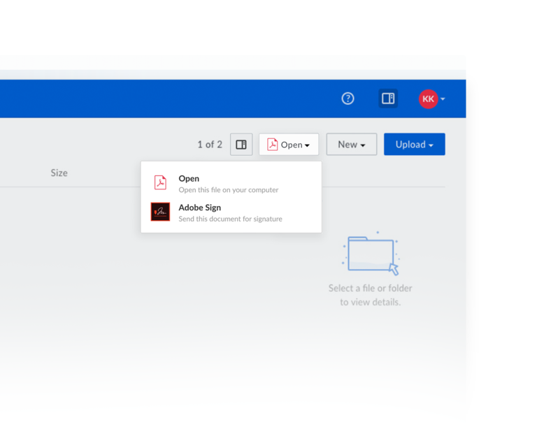
Task: Collapse the Open button dropdown arrow
Action: (307, 145)
